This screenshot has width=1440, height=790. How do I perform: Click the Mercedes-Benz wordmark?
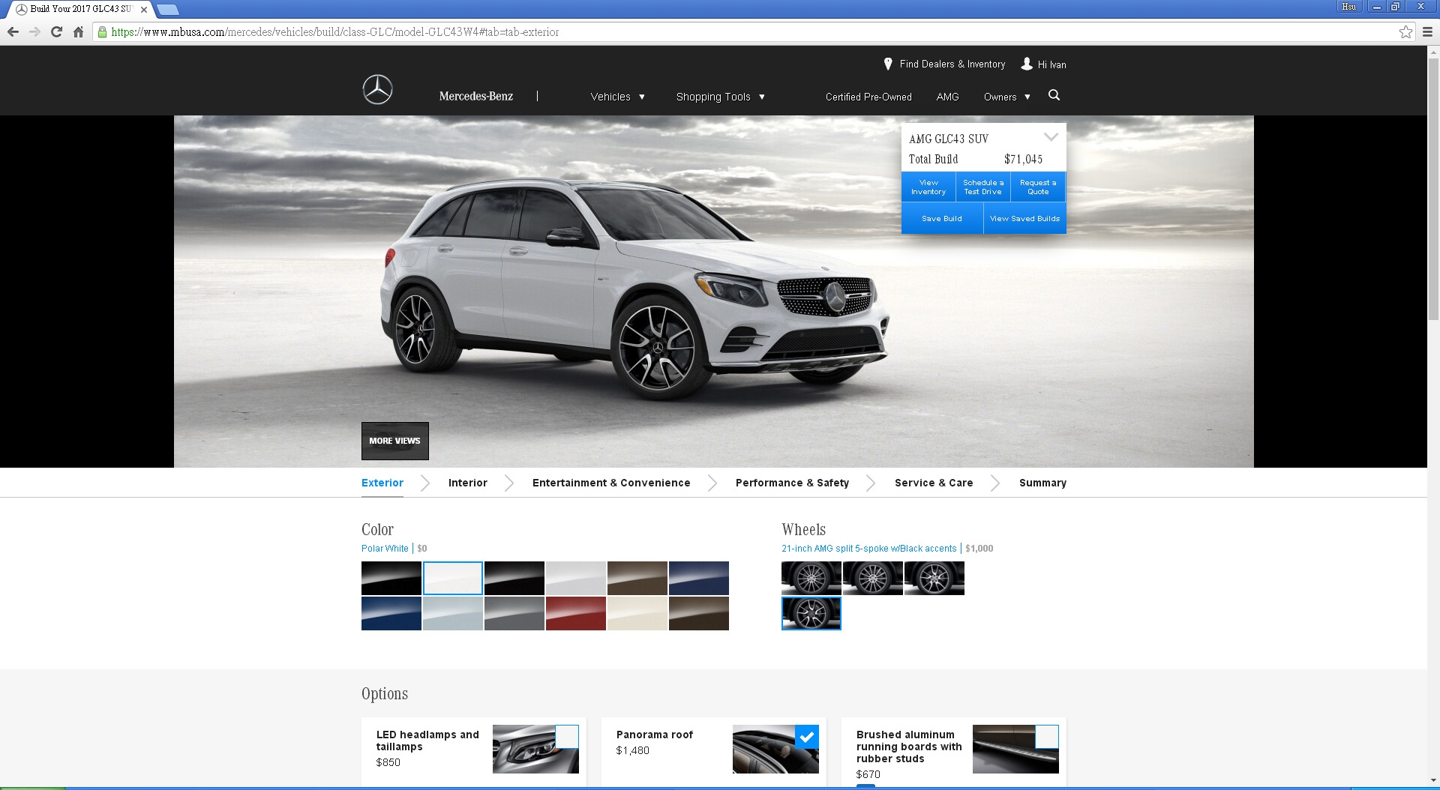476,96
